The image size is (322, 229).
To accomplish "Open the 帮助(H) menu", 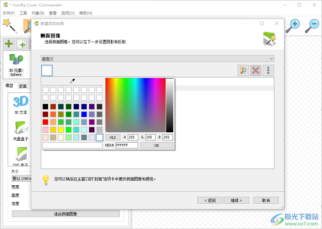I will [86, 13].
